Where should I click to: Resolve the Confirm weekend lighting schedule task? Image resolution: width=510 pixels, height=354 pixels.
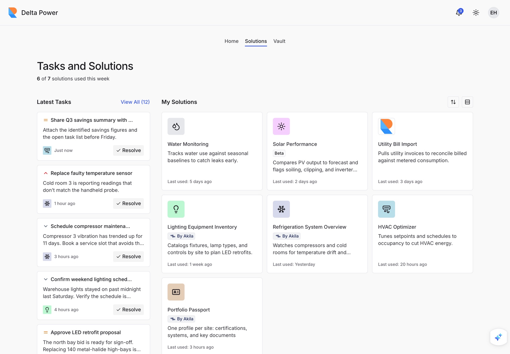click(129, 310)
